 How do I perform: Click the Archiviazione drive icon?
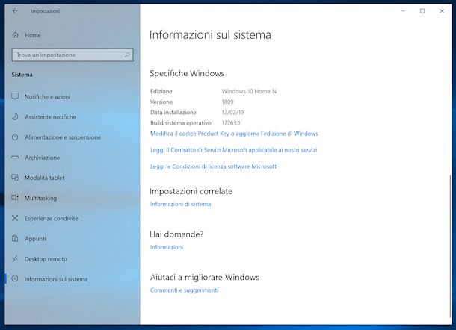click(x=15, y=158)
